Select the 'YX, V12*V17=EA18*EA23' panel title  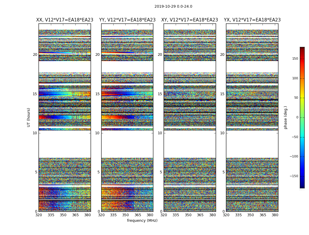pyautogui.click(x=252, y=20)
